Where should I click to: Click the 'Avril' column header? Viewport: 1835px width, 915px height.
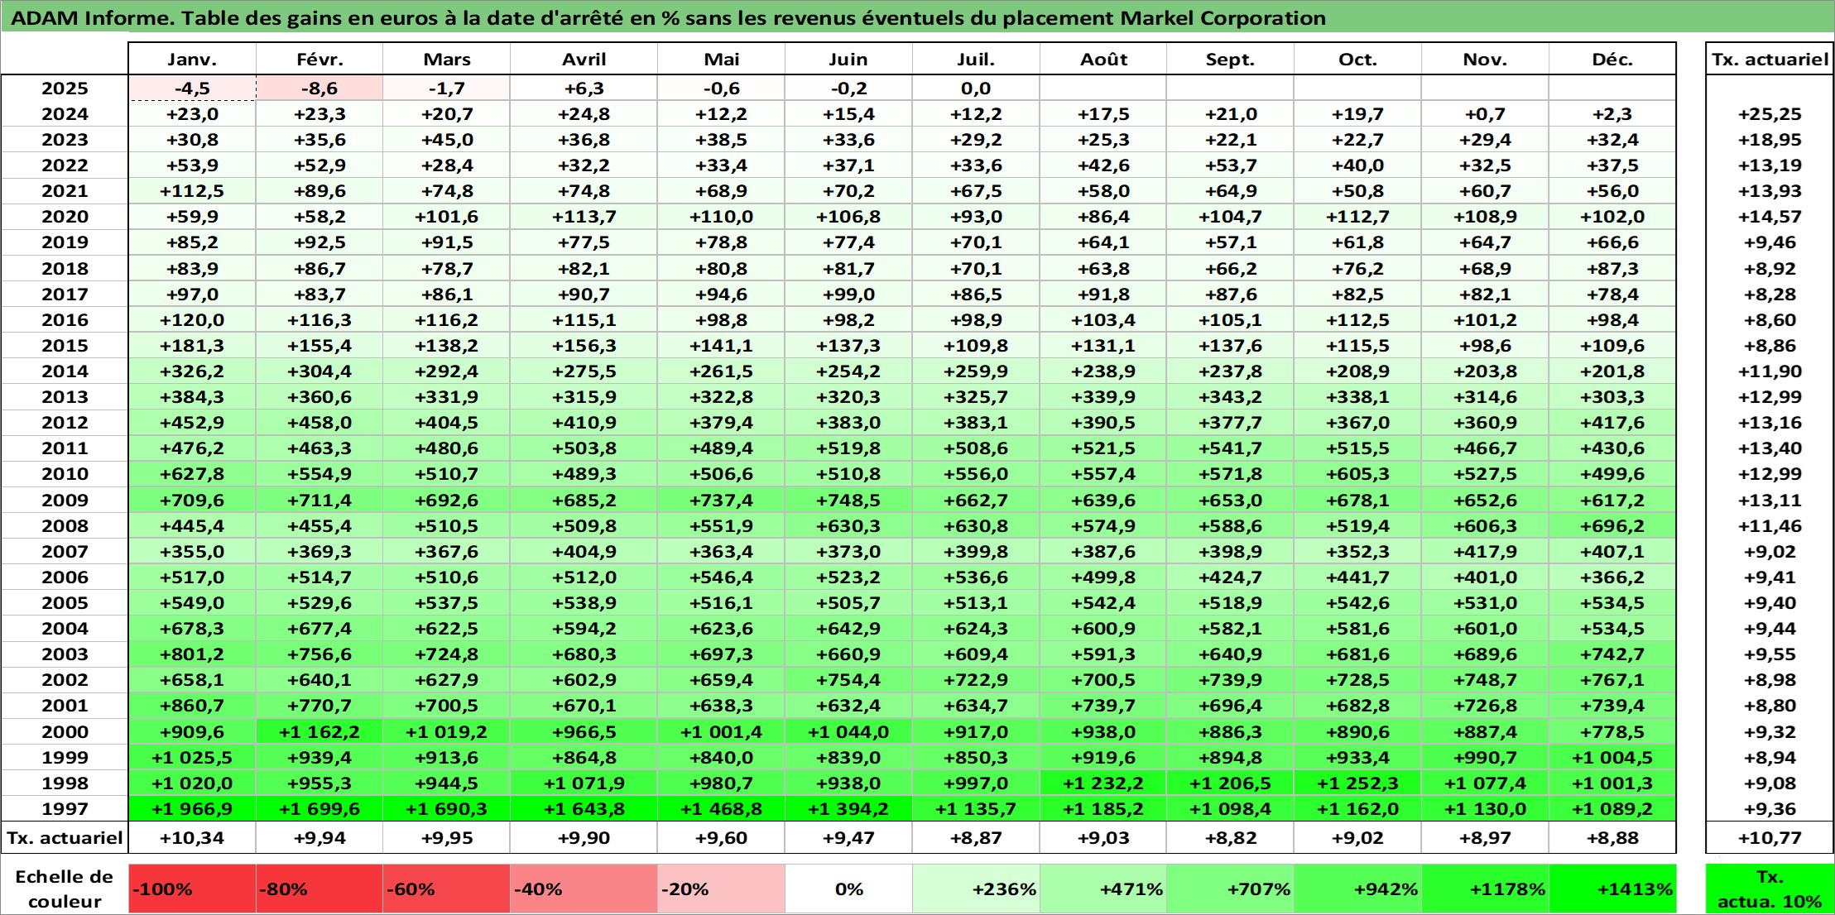click(584, 60)
